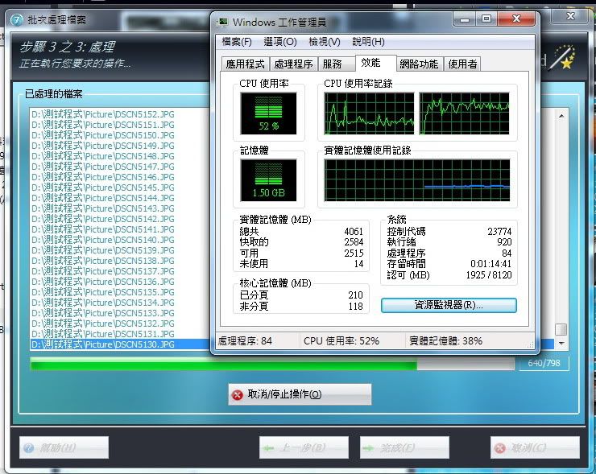The image size is (596, 474).
Task: Open the 說明(H) menu
Action: [368, 42]
